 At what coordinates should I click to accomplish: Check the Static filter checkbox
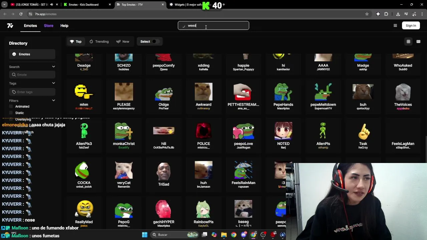[x=11, y=113]
